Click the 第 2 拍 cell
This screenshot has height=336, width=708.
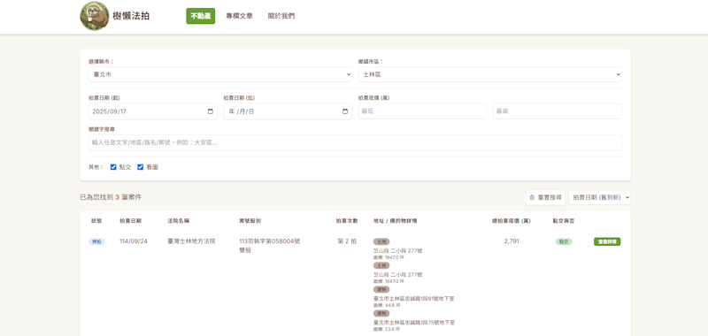pyautogui.click(x=347, y=241)
